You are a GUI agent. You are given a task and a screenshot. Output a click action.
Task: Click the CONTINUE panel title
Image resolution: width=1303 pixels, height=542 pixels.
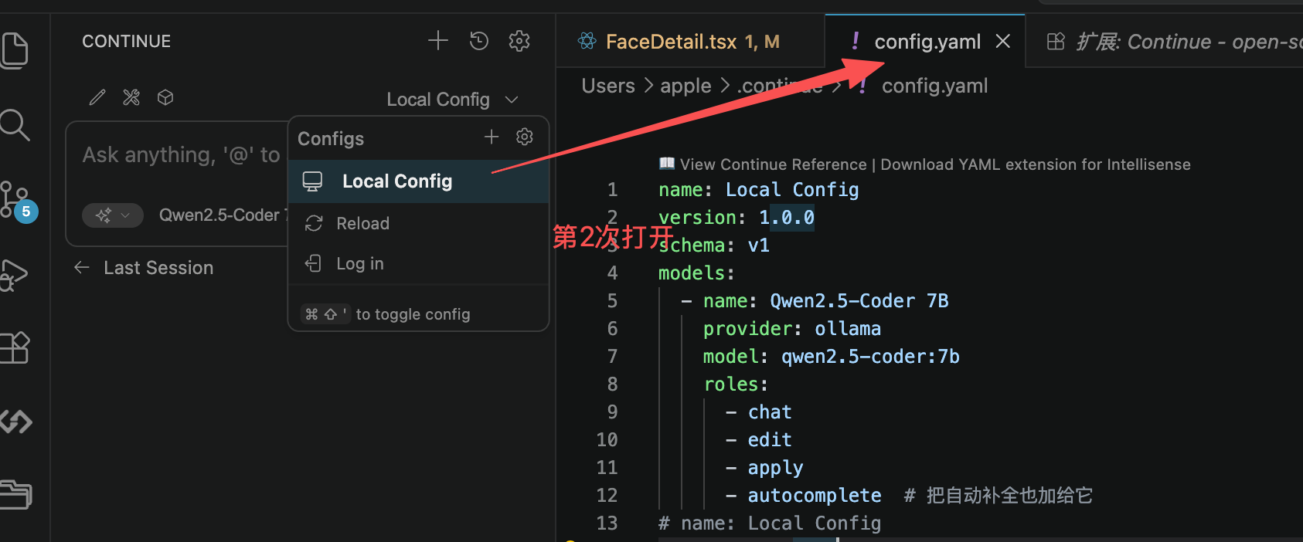(x=127, y=41)
